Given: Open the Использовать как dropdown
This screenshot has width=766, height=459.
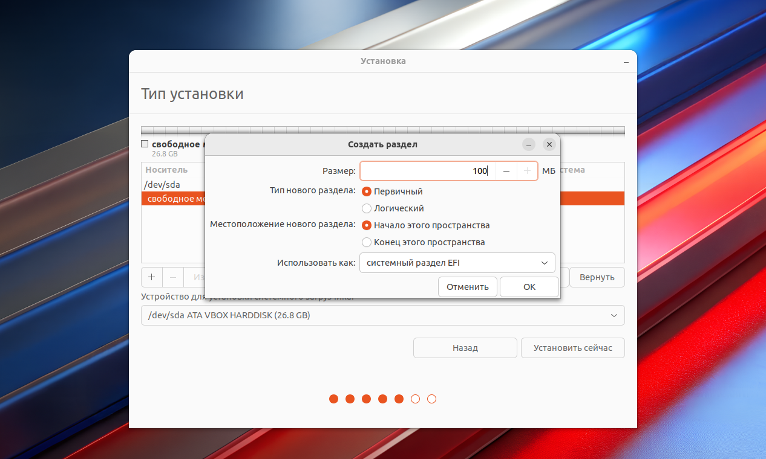Looking at the screenshot, I should (457, 263).
